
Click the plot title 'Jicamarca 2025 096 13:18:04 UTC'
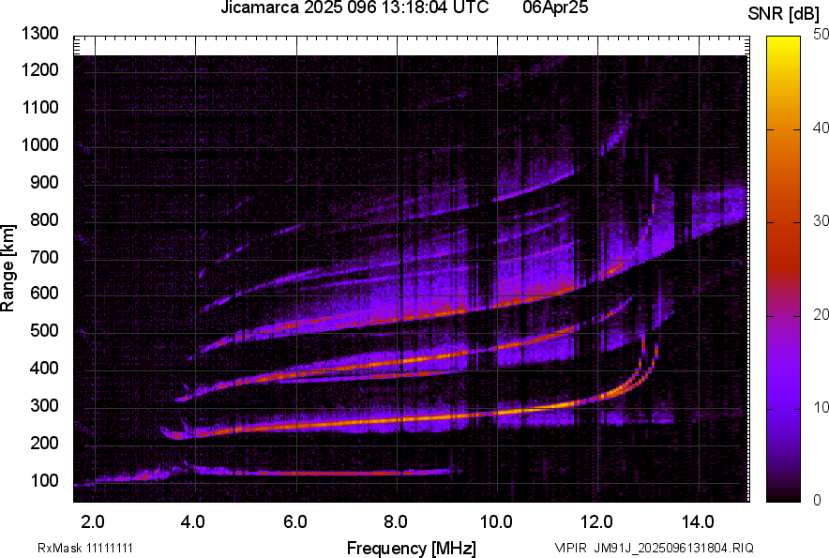(354, 8)
